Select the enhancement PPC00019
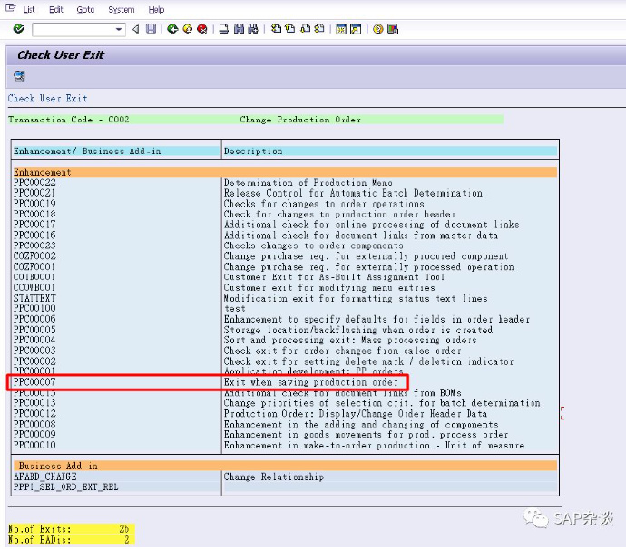Viewport: 626px width, 549px height. tap(34, 204)
